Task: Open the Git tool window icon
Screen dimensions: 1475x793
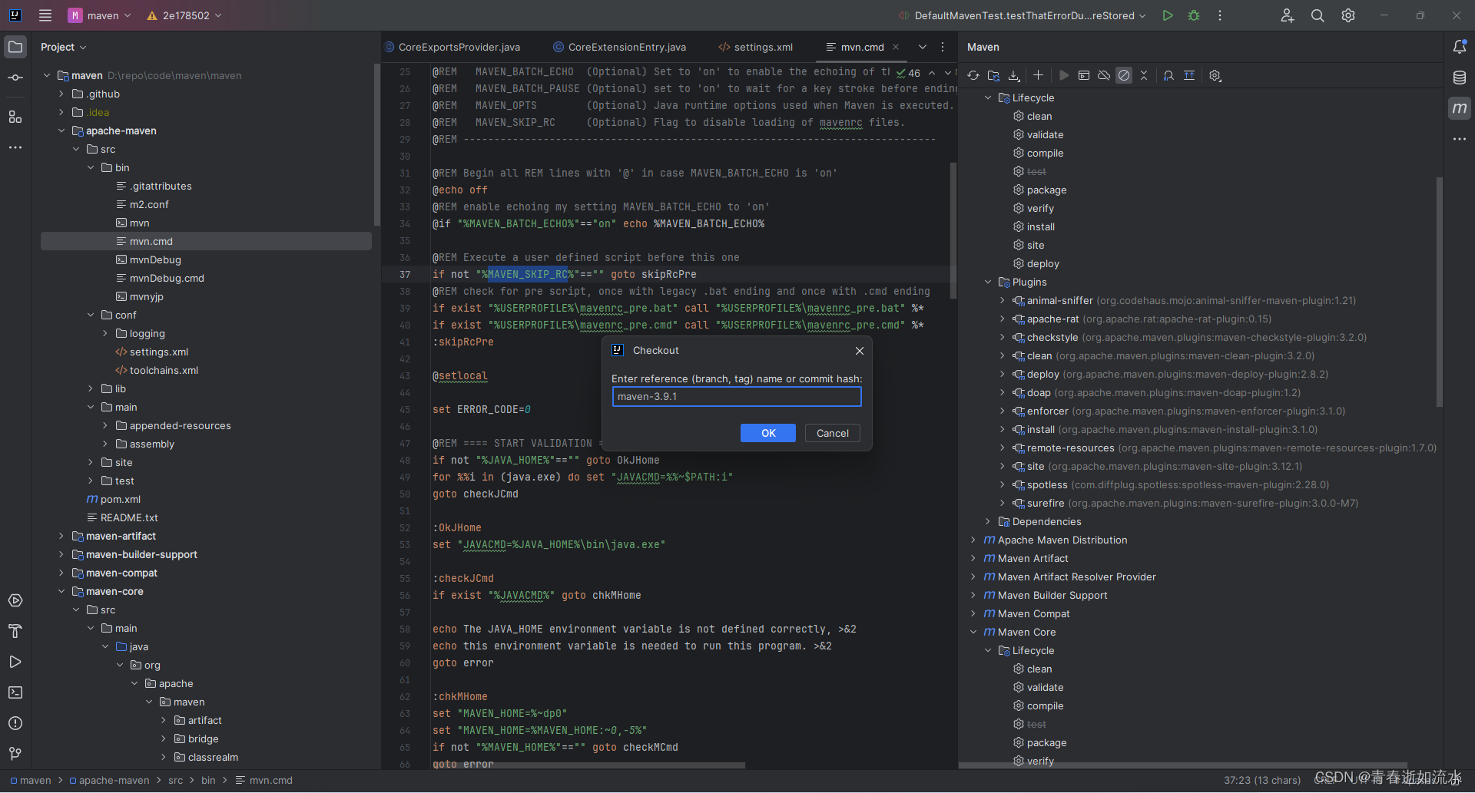Action: coord(15,754)
